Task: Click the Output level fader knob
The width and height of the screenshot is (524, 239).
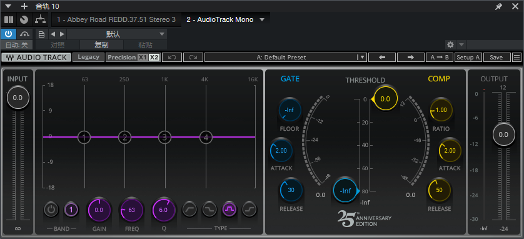Action: [x=503, y=135]
